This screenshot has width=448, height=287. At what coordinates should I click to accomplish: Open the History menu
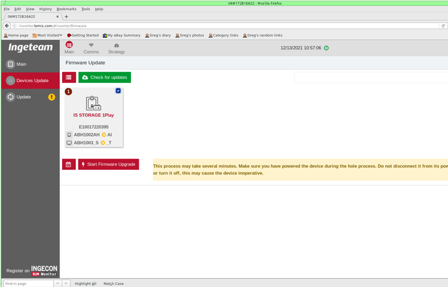click(x=45, y=9)
